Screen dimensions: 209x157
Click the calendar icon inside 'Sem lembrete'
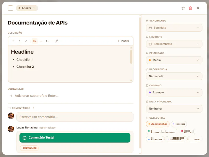[150, 44]
